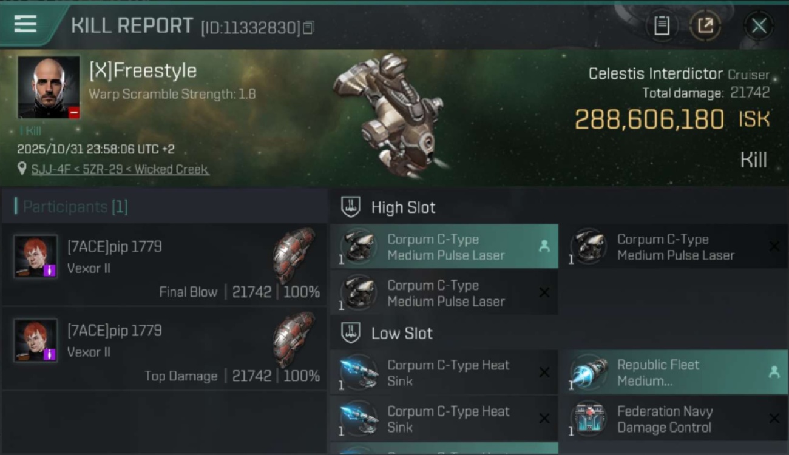Collapse the High Slot section

pyautogui.click(x=350, y=207)
